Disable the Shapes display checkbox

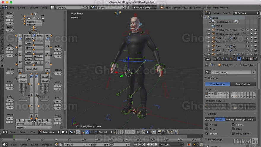click(207, 133)
